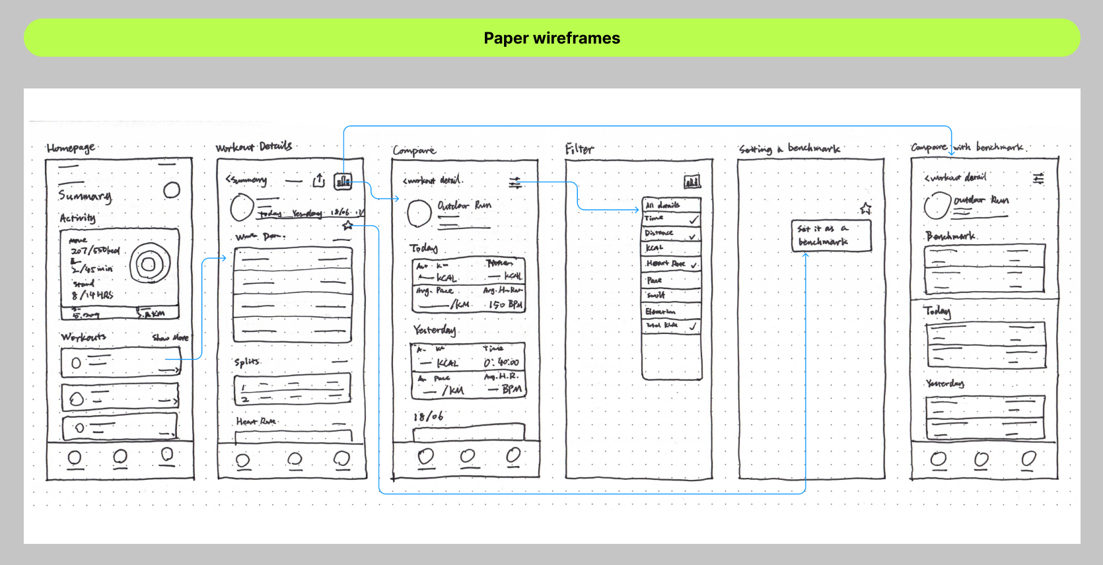Select All details in the Filter list
Screen dimensions: 1103x565
pos(672,205)
